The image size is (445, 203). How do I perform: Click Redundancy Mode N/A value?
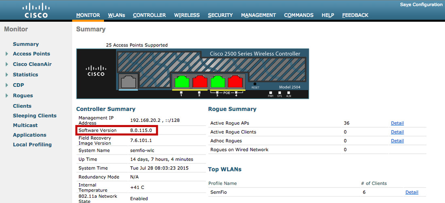[135, 177]
